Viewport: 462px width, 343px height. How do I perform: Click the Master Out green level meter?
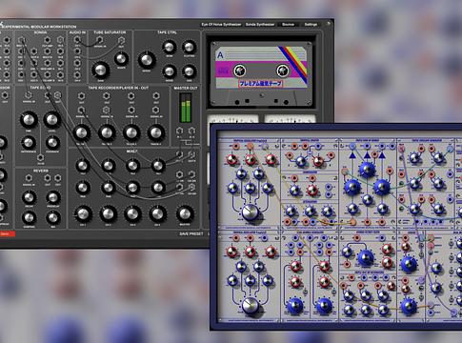(x=185, y=109)
